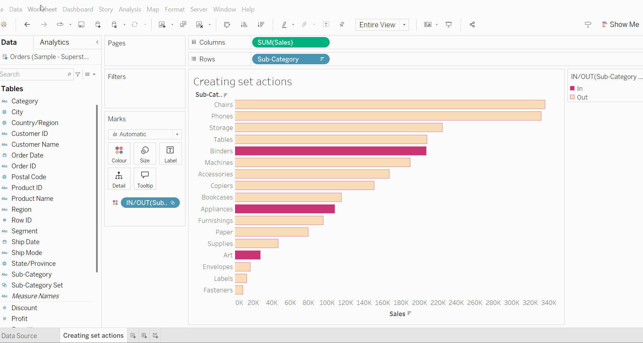This screenshot has height=343, width=643.
Task: Sort ascending using toolbar sort icon
Action: tap(244, 24)
